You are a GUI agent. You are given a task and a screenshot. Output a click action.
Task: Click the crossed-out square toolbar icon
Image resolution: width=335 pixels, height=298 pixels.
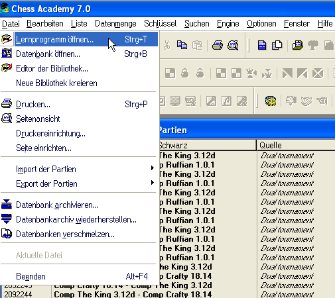coord(318,73)
